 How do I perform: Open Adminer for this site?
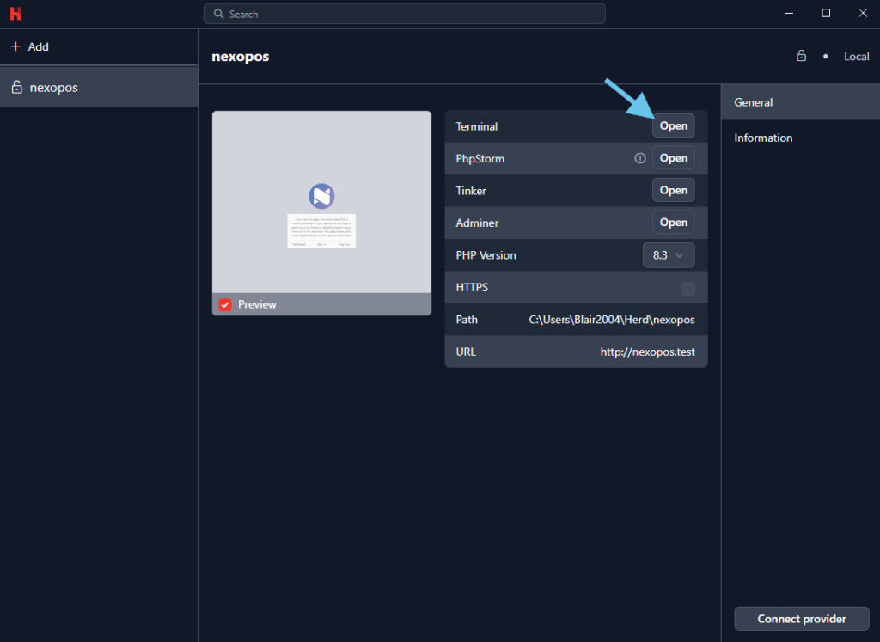click(674, 223)
